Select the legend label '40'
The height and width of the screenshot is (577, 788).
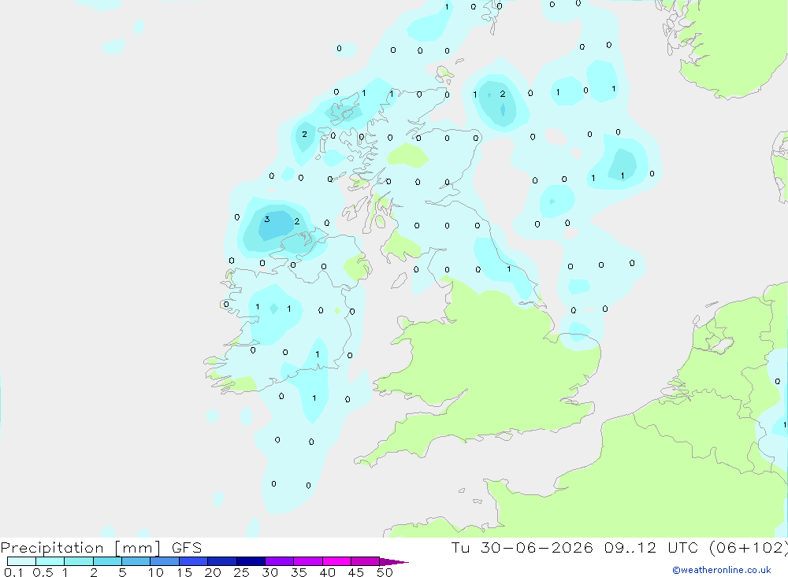327,572
